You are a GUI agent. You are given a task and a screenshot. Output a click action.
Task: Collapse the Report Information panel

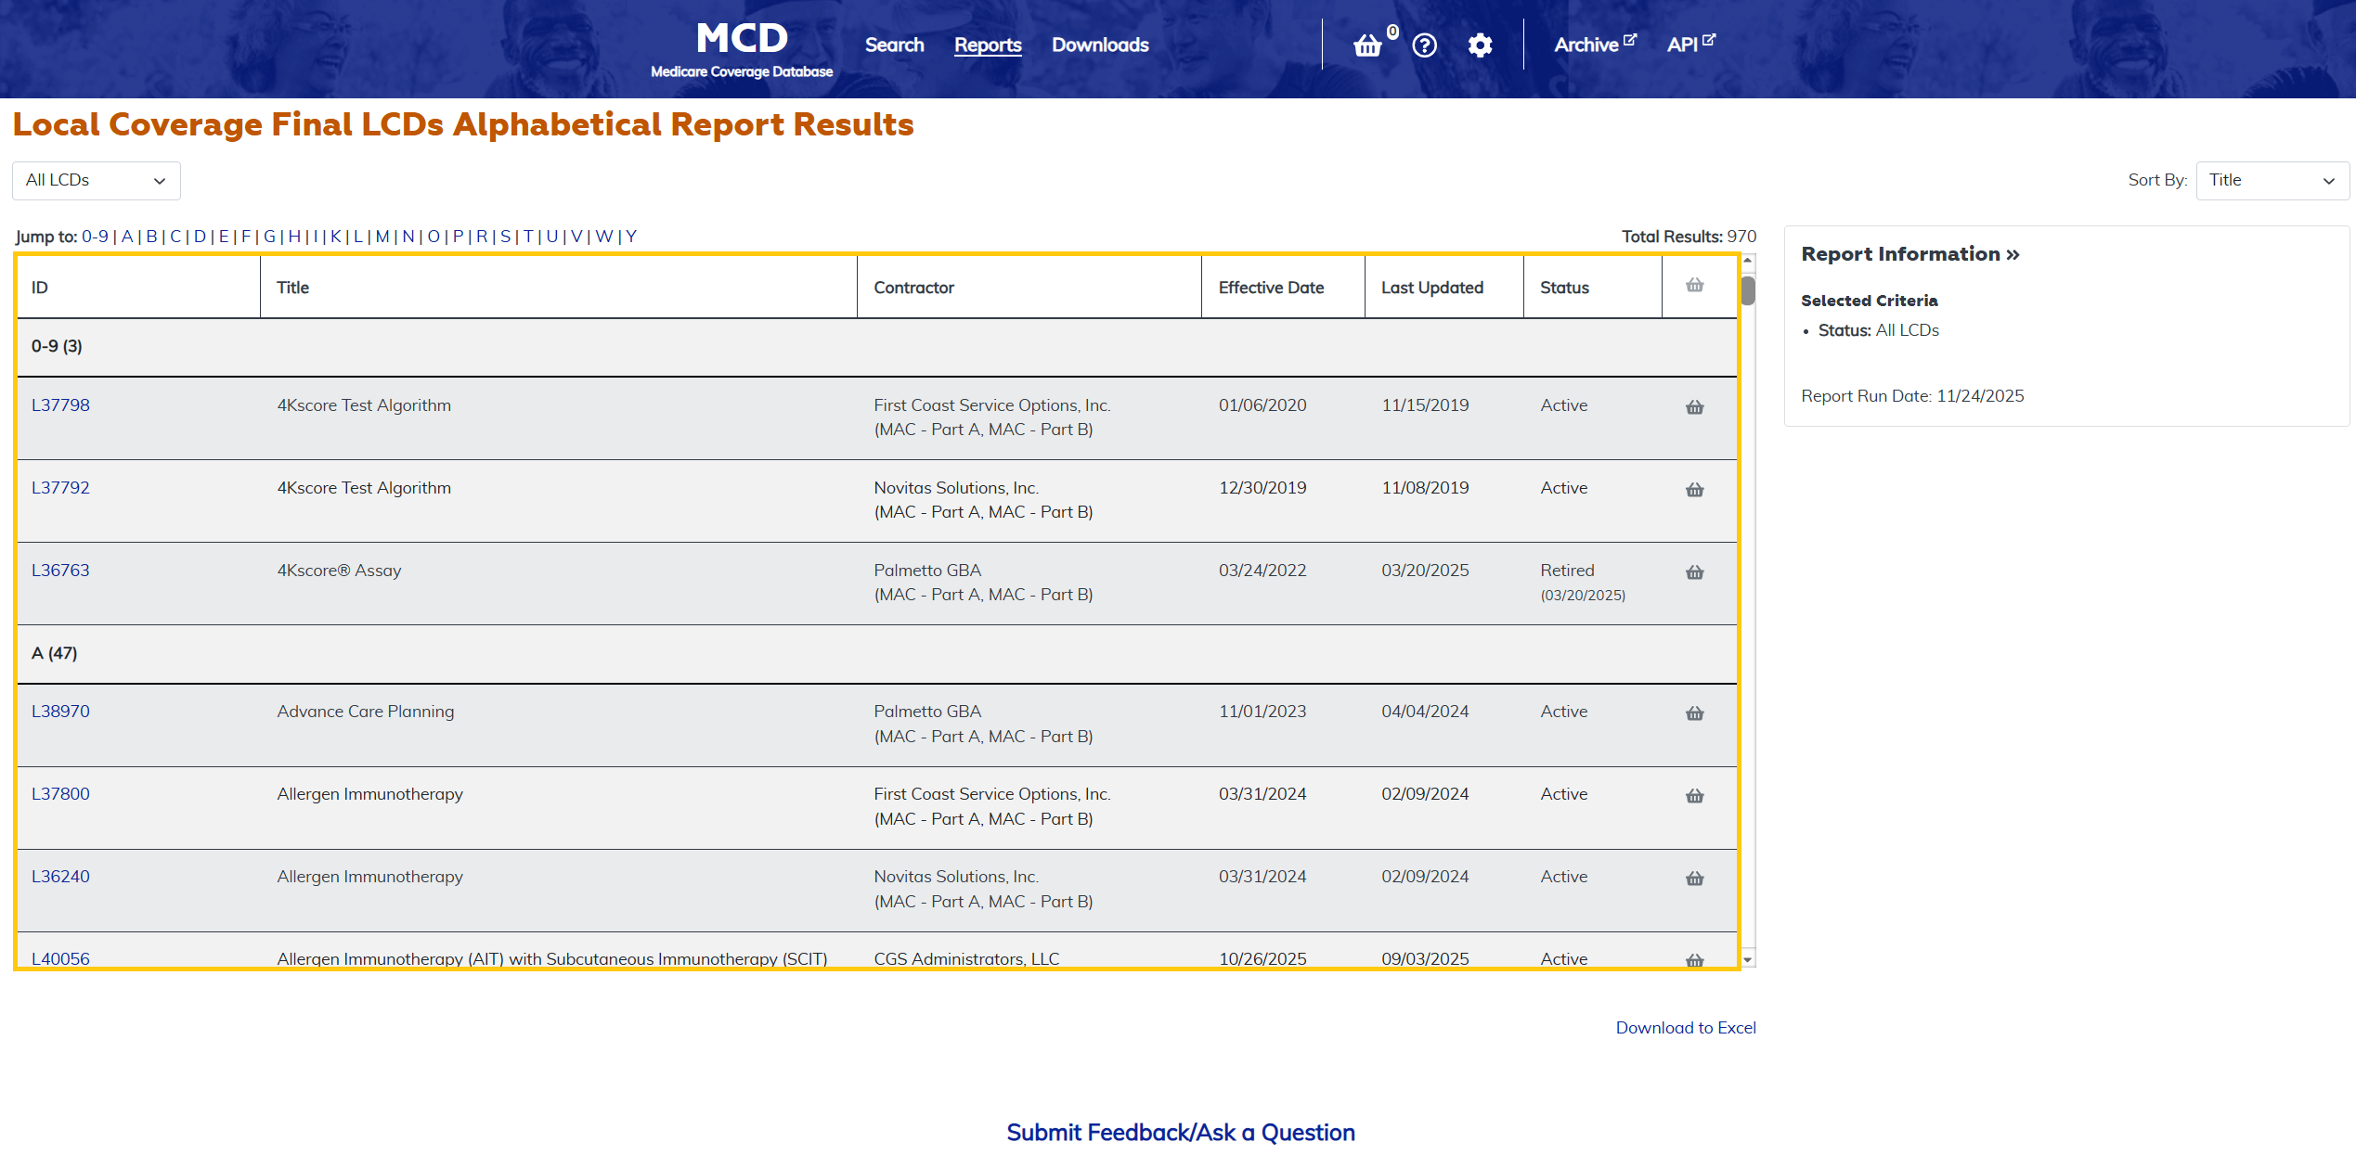pos(1909,254)
